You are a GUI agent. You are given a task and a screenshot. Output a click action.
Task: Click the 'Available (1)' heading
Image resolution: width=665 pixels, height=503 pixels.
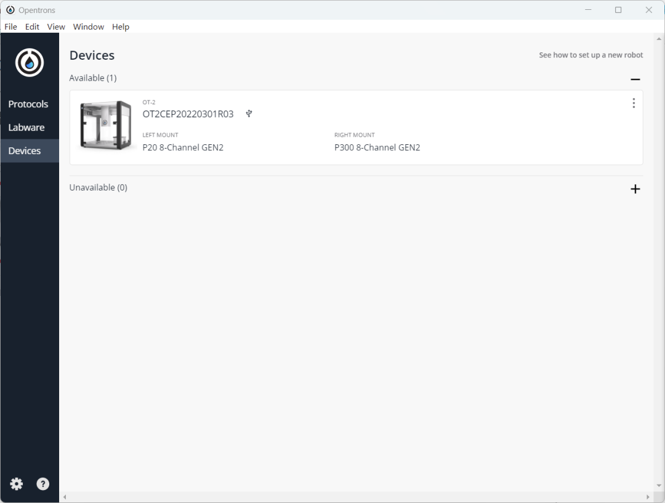[93, 78]
